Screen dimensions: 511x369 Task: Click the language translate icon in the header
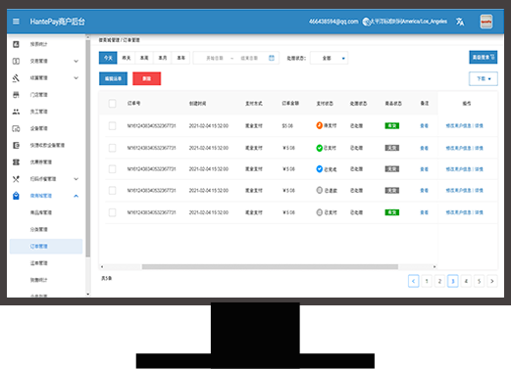pyautogui.click(x=460, y=22)
